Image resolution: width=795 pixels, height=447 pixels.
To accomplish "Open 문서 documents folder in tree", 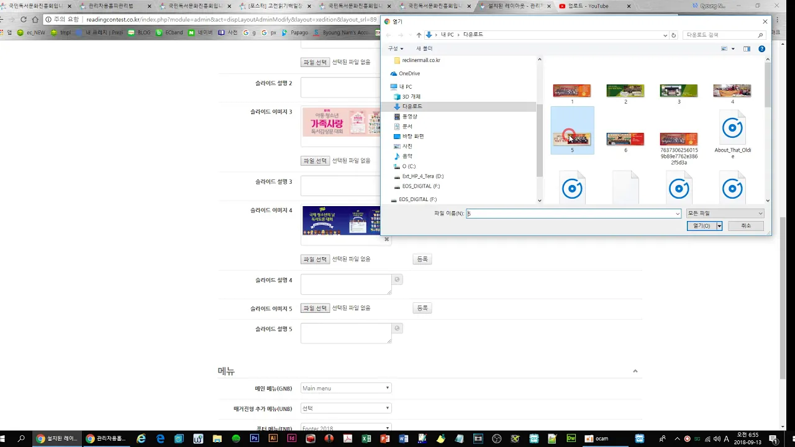I will click(x=402, y=126).
